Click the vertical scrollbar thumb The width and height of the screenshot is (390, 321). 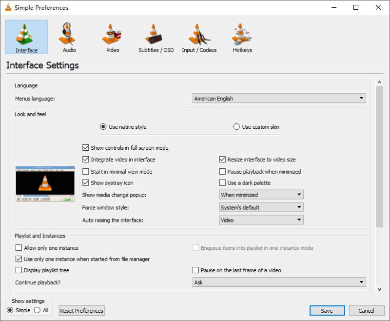[x=379, y=157]
